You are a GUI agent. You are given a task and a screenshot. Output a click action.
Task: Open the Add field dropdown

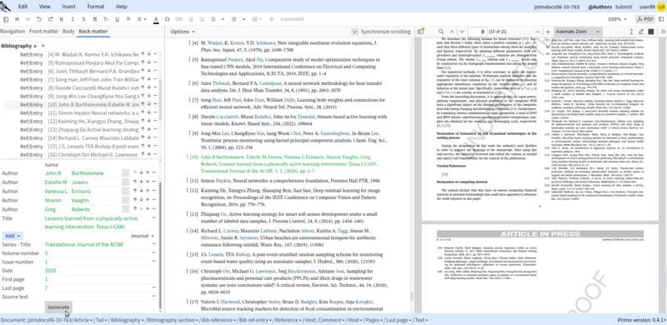[13, 236]
